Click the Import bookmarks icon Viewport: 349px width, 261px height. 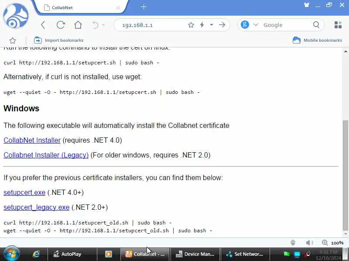pos(38,40)
